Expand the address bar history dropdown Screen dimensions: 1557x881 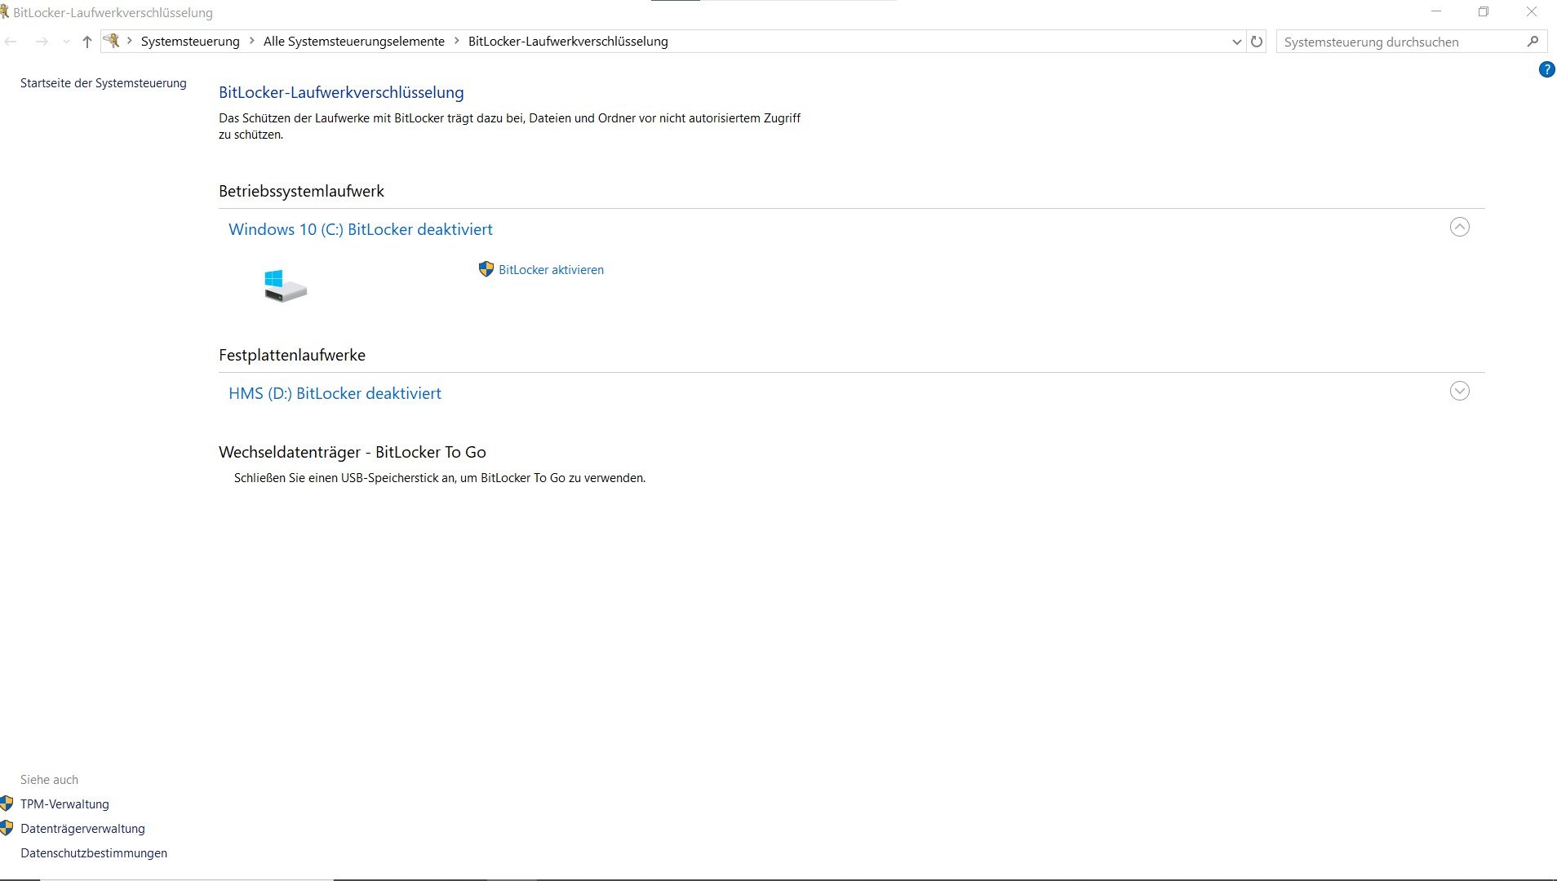point(1236,42)
